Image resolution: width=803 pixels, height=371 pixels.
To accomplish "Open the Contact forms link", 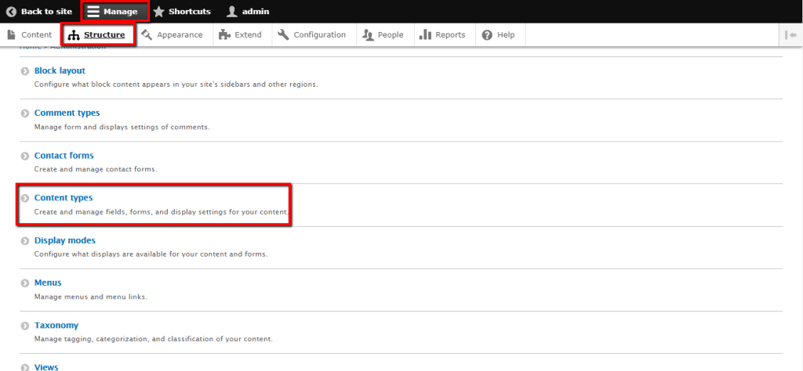I will 64,155.
